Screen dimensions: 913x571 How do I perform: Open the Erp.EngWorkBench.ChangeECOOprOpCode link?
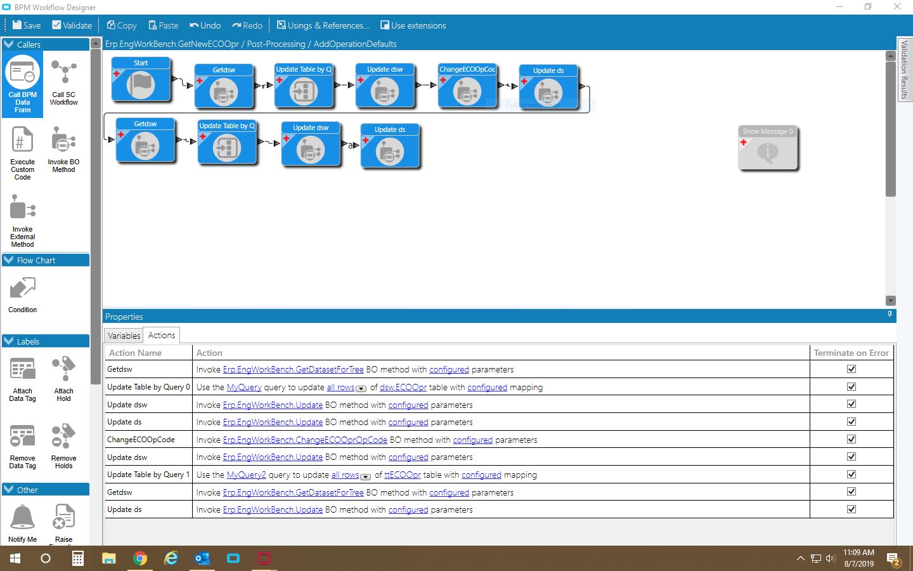coord(305,440)
